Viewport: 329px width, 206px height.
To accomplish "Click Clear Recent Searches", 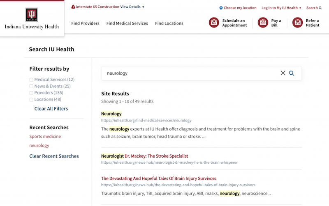I will point(54,156).
